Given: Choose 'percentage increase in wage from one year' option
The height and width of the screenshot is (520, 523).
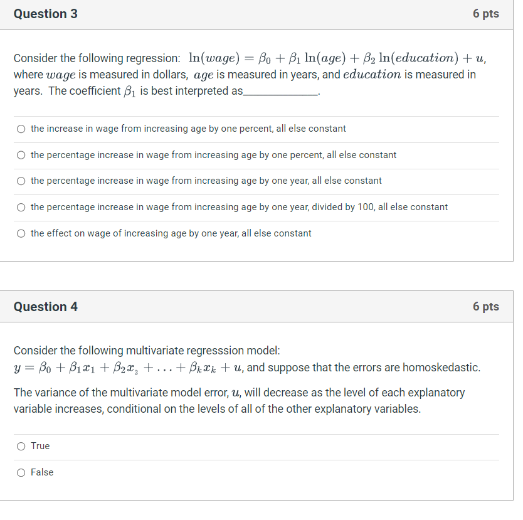Looking at the screenshot, I should (x=21, y=181).
